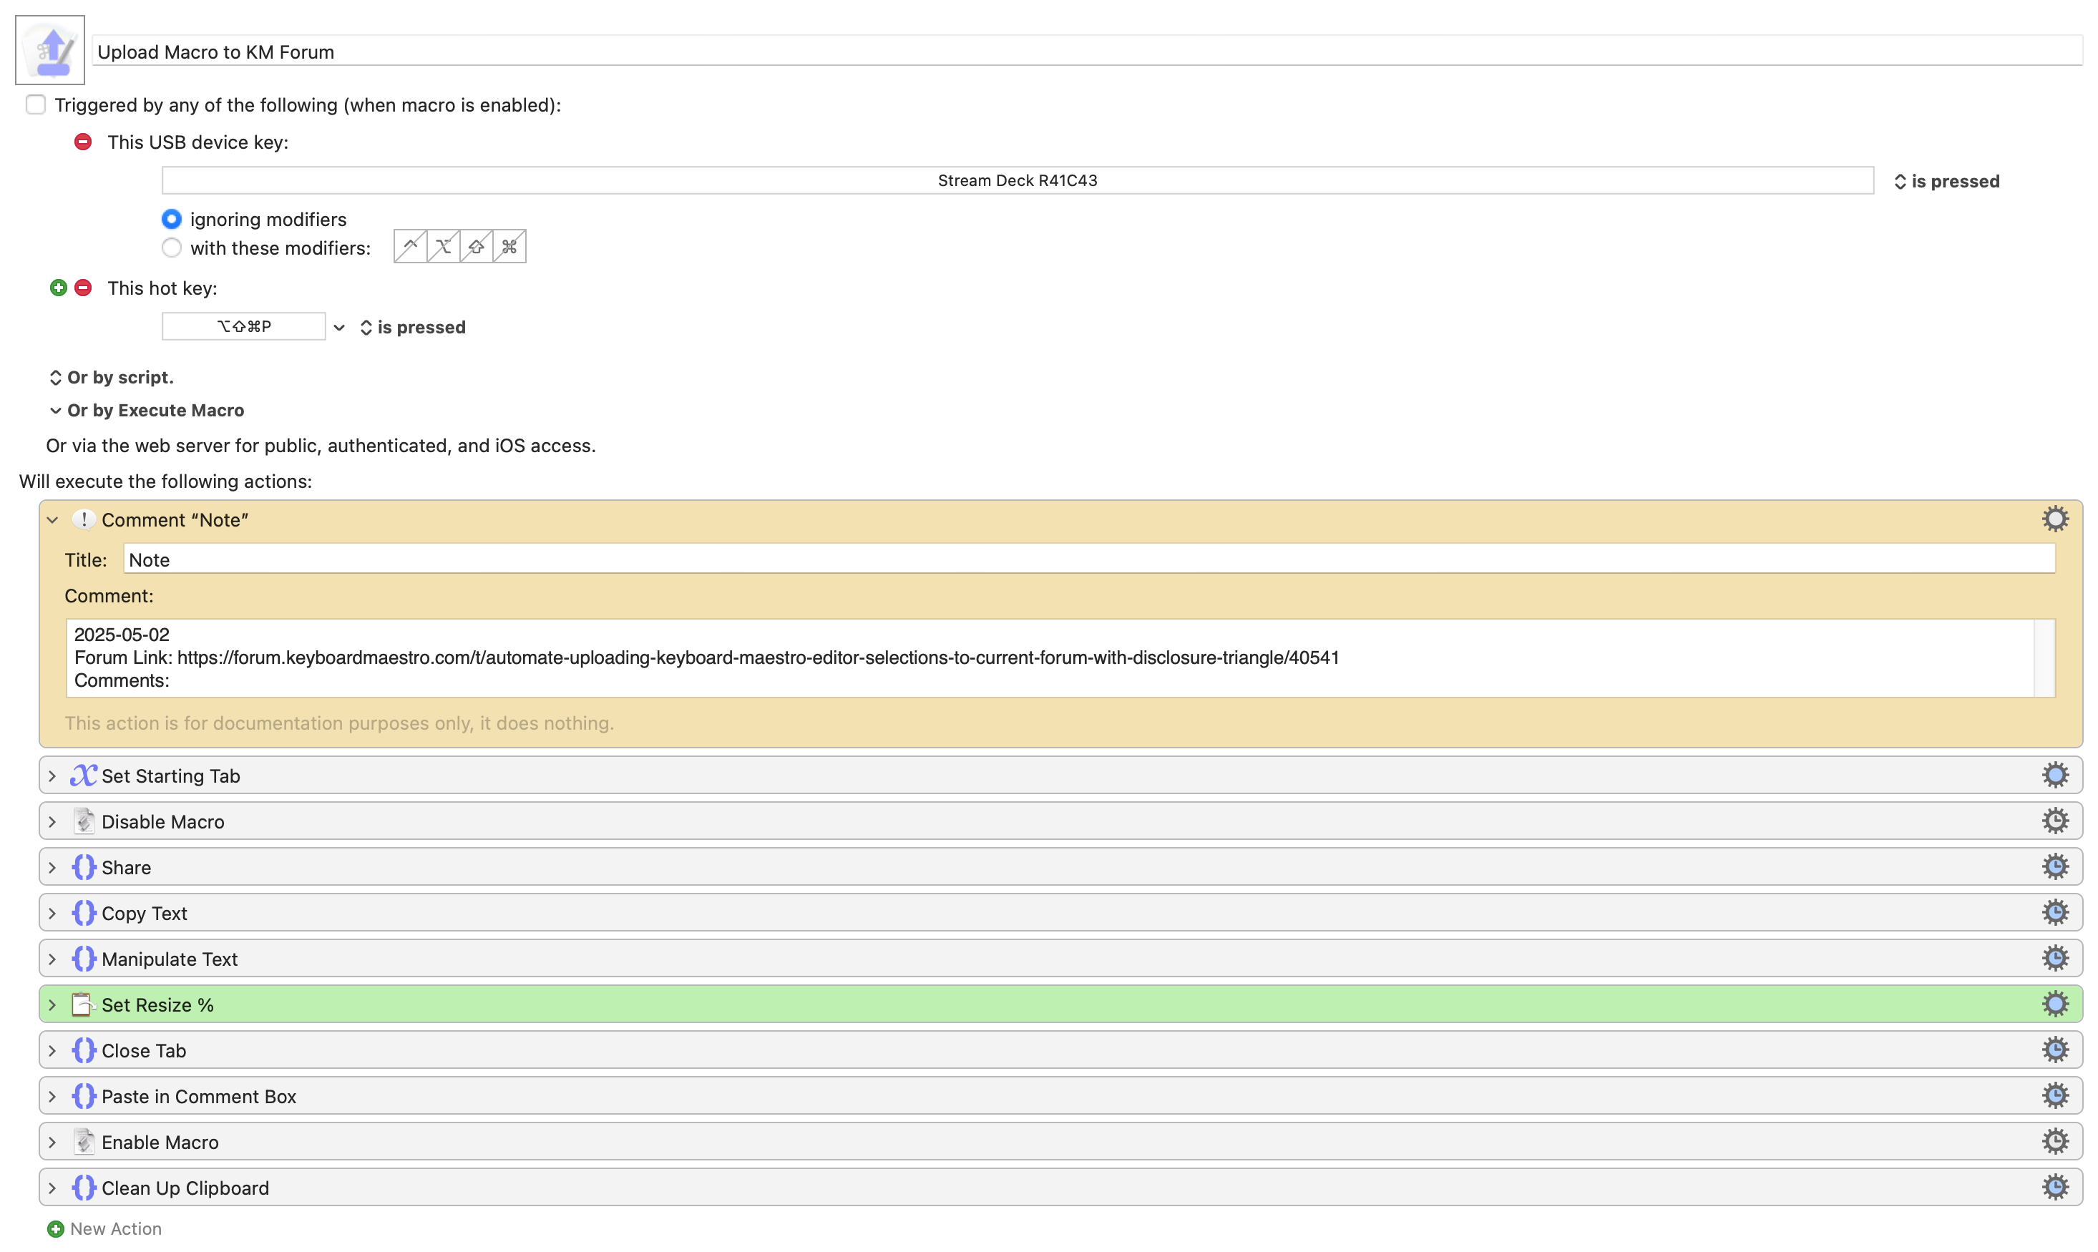This screenshot has width=2098, height=1252.
Task: Click the hot key ⌥⇧⌘P field
Action: (244, 326)
